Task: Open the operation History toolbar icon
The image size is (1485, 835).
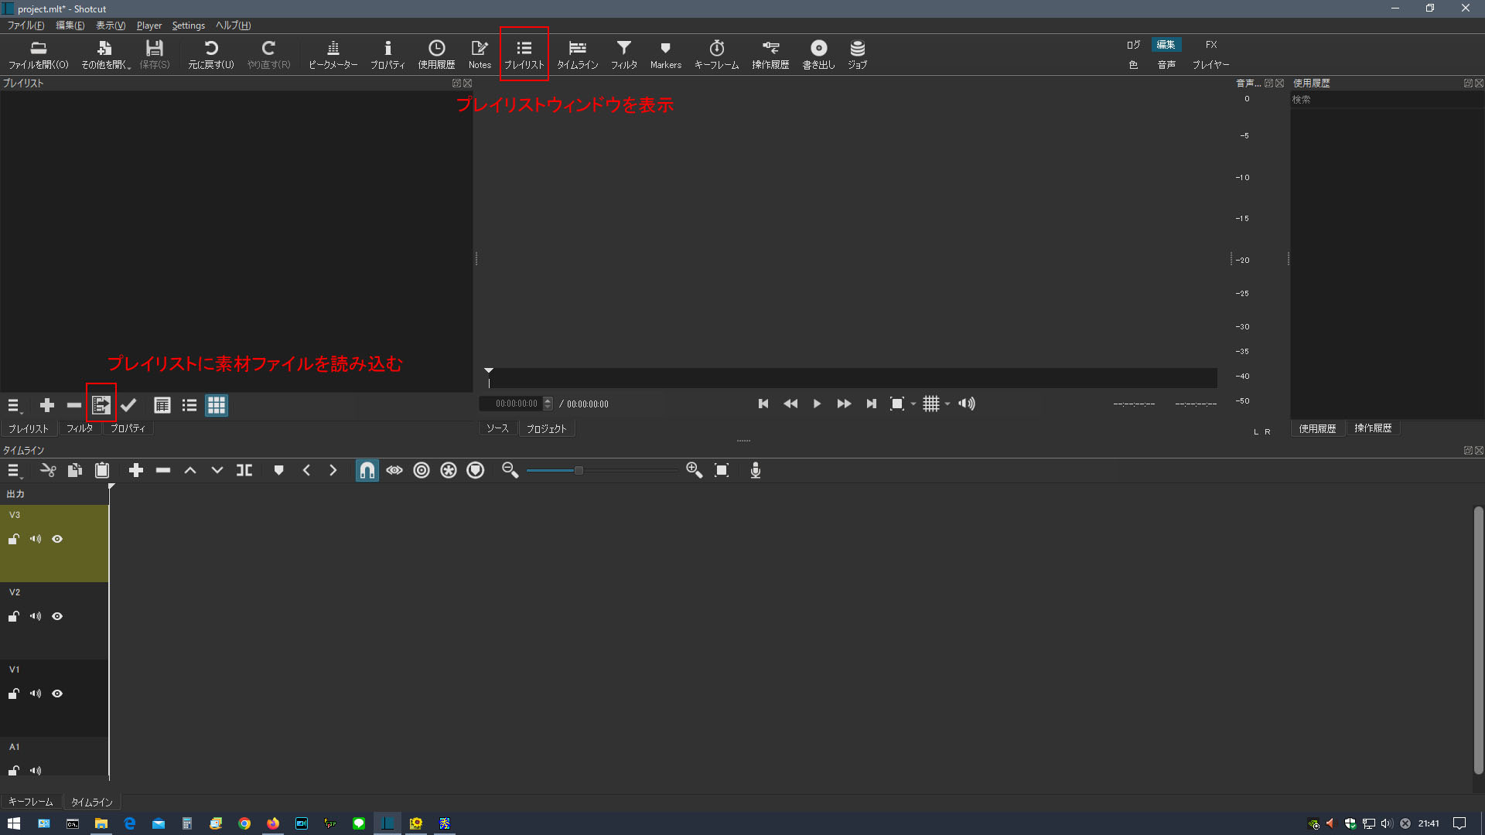Action: coord(770,55)
